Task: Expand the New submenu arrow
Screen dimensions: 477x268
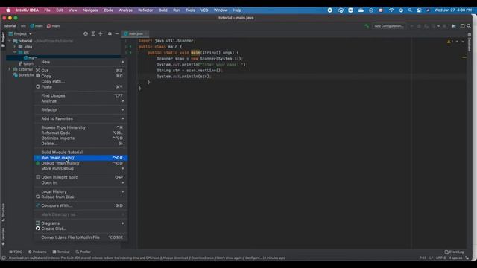Action: click(x=123, y=62)
